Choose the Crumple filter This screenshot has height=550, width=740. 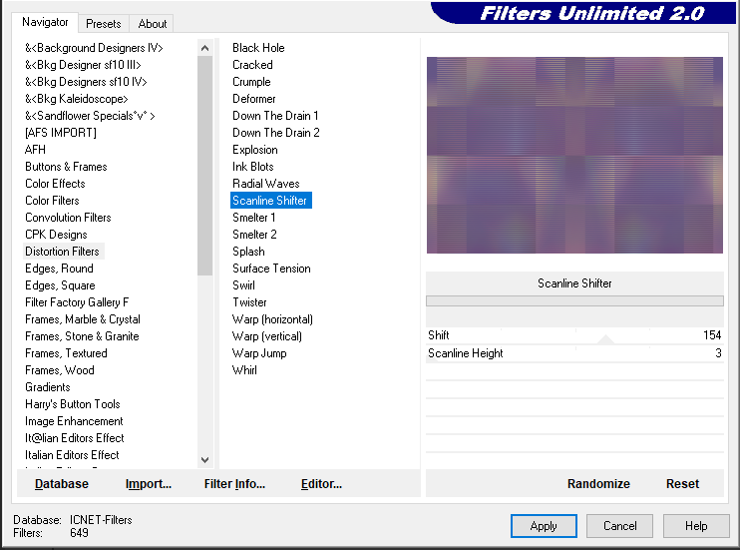pos(251,82)
